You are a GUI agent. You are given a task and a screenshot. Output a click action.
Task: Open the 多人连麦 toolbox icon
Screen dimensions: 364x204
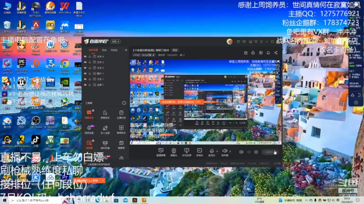(x=105, y=130)
